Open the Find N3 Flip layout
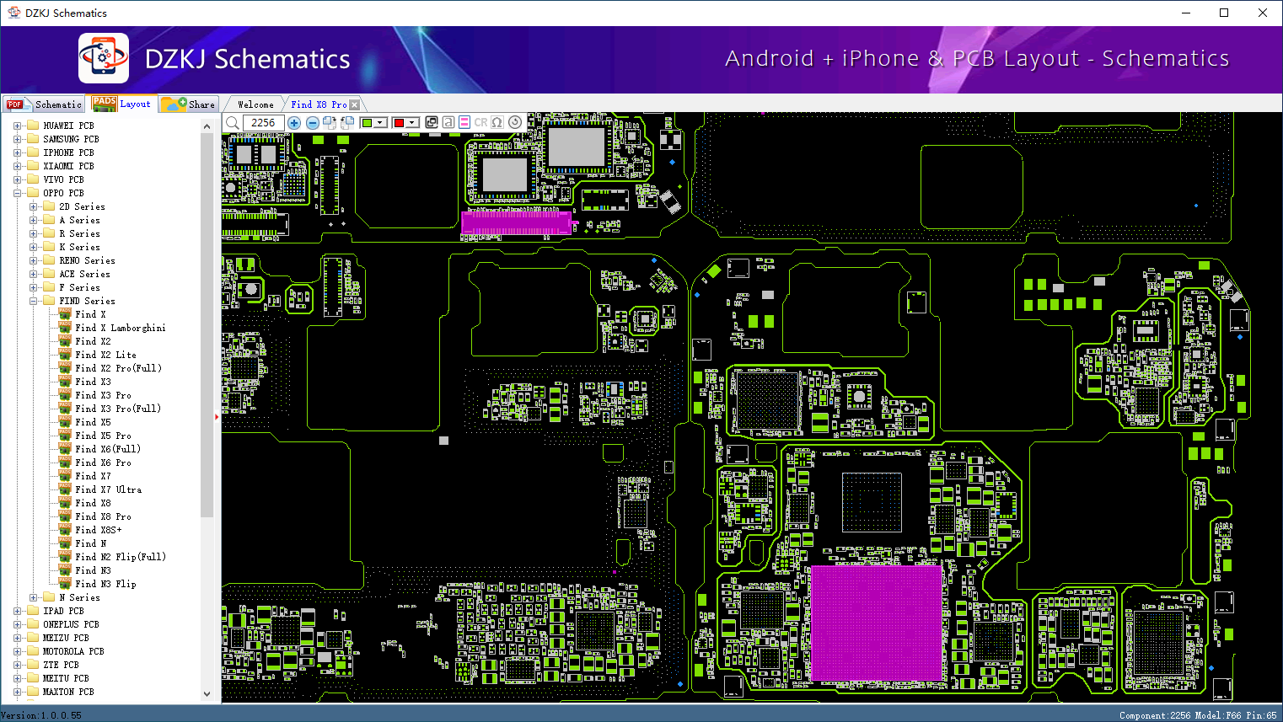 [105, 584]
